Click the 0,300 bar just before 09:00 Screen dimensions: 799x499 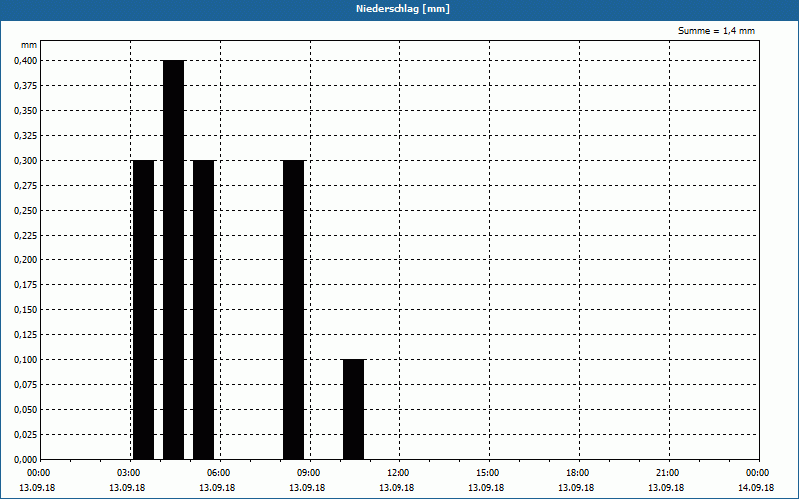[x=293, y=309]
